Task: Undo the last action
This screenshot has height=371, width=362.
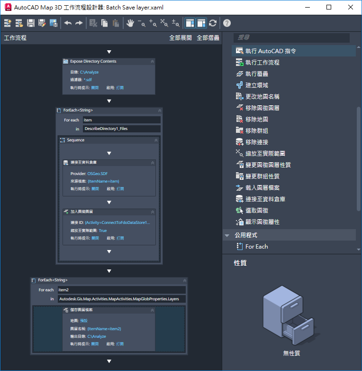Action: [68, 23]
